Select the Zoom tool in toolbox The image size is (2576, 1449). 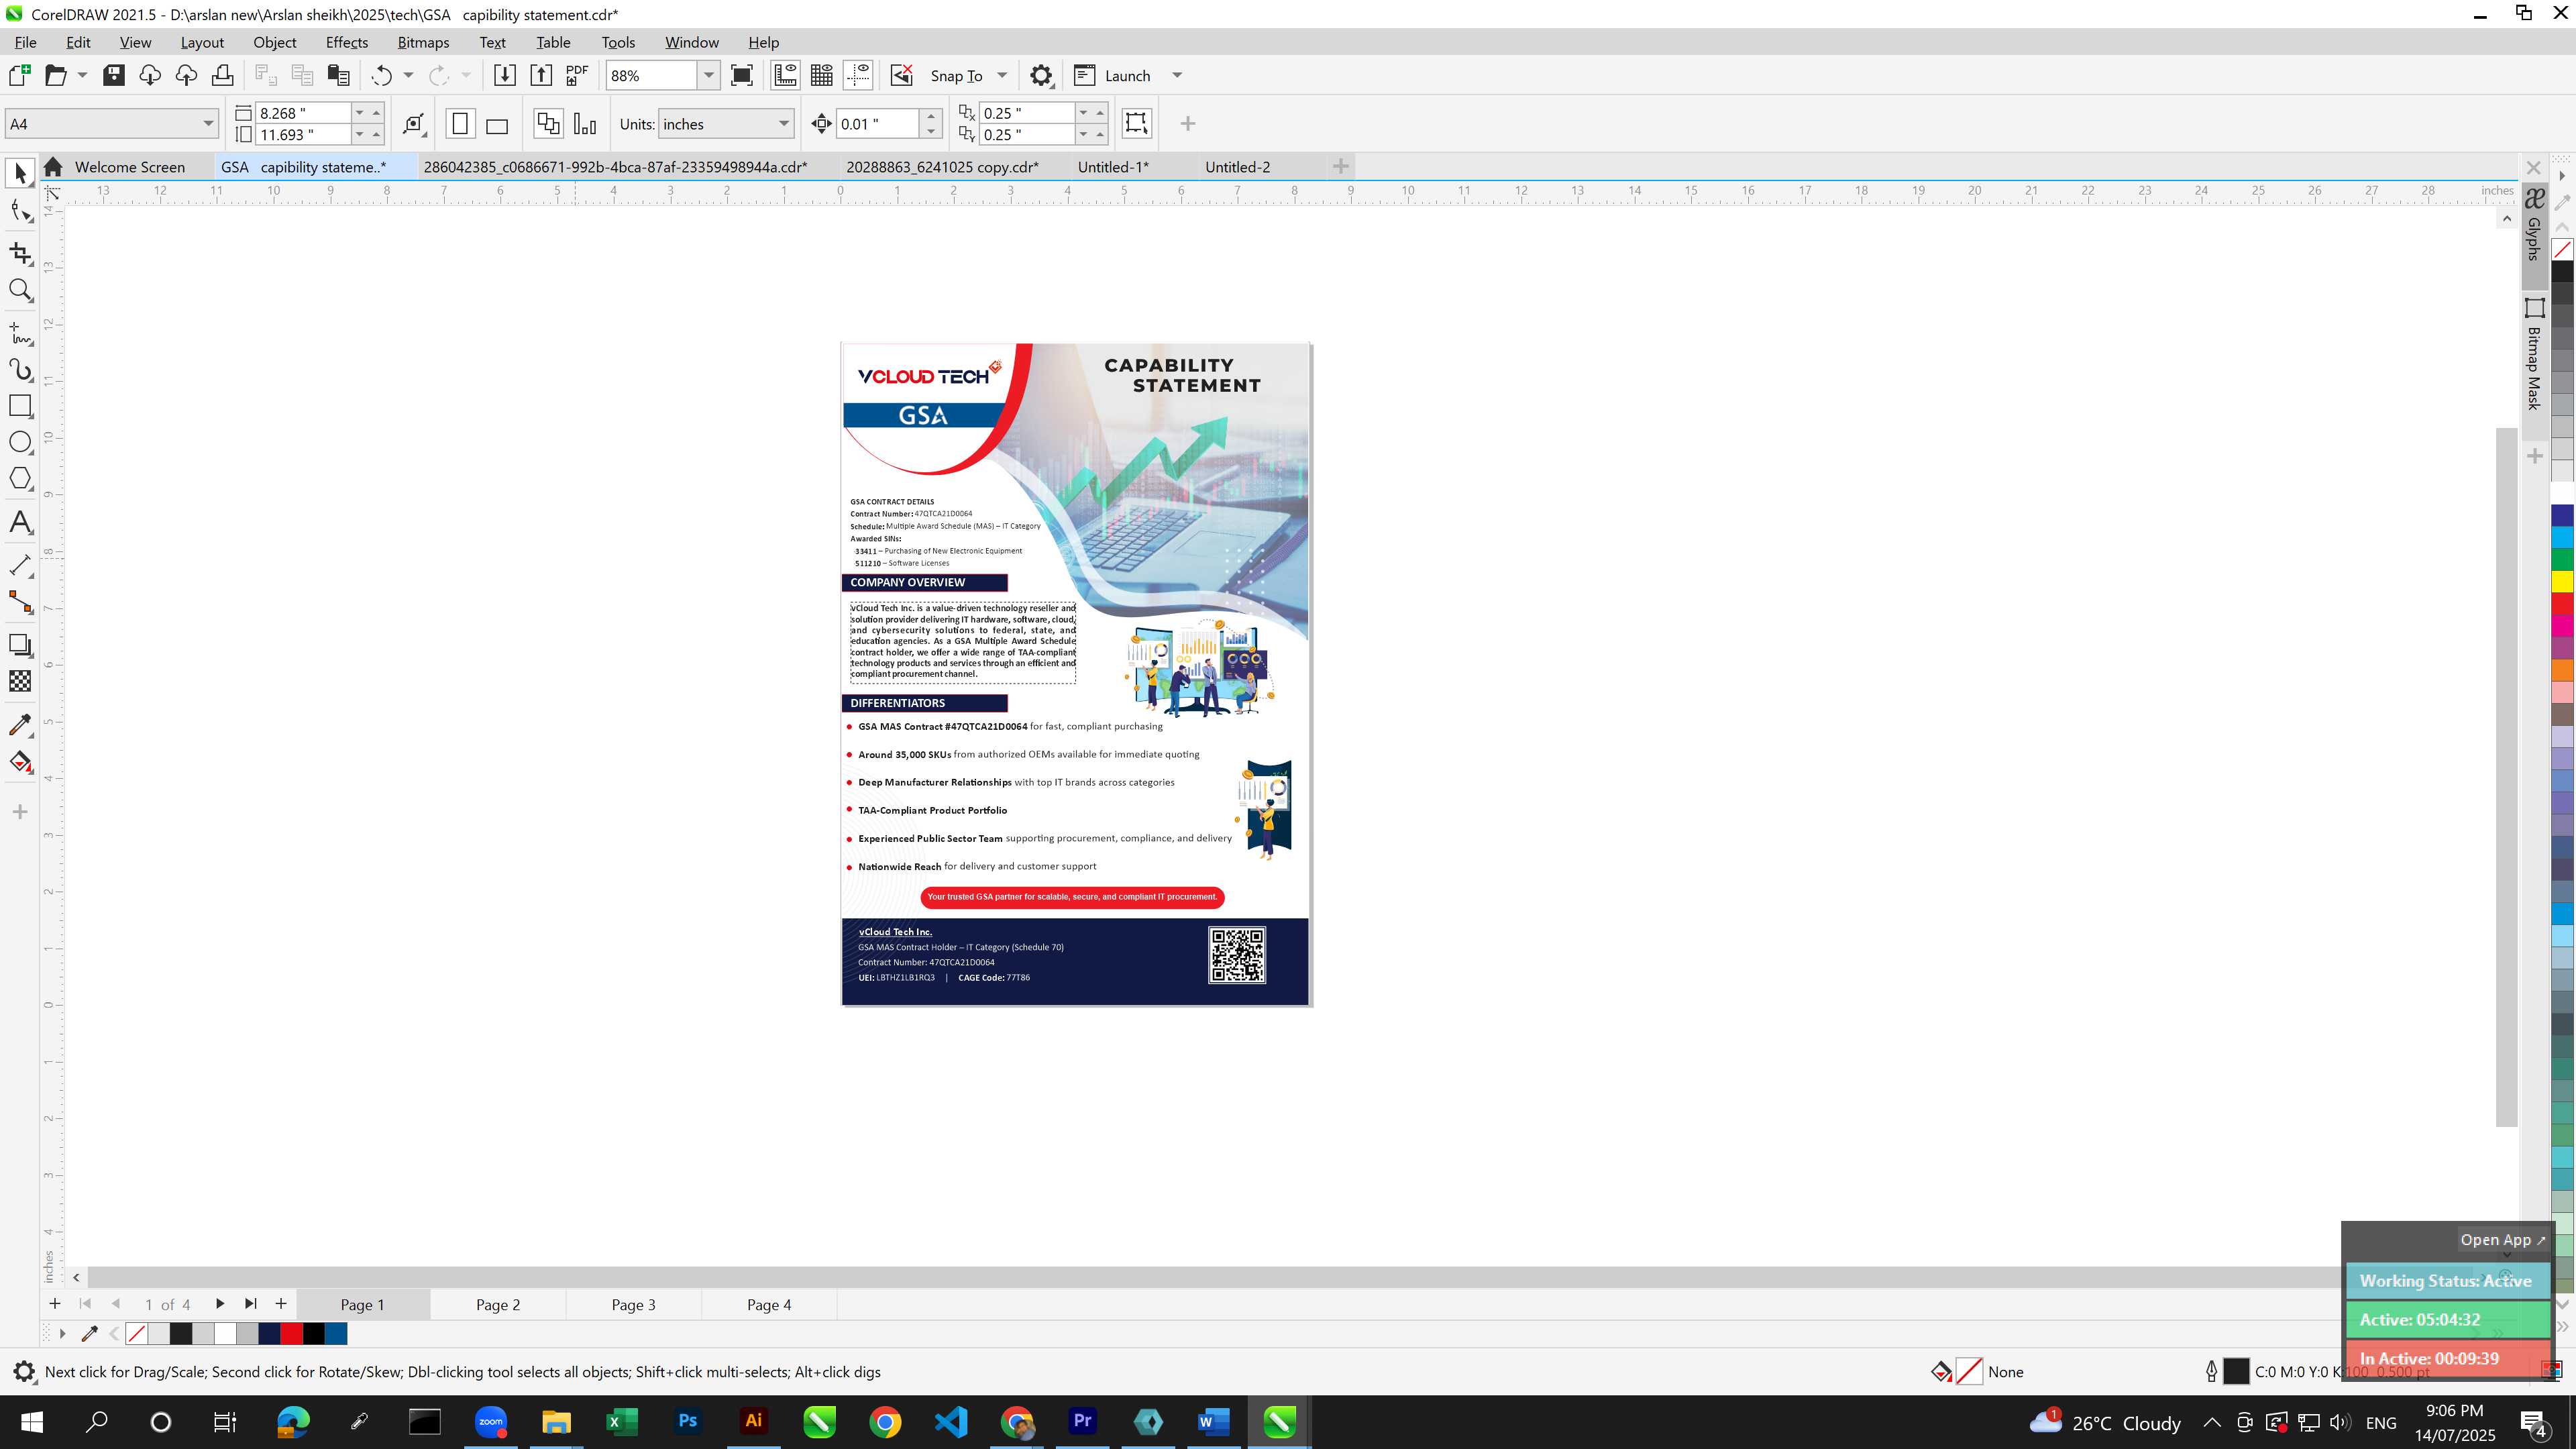pos(20,290)
